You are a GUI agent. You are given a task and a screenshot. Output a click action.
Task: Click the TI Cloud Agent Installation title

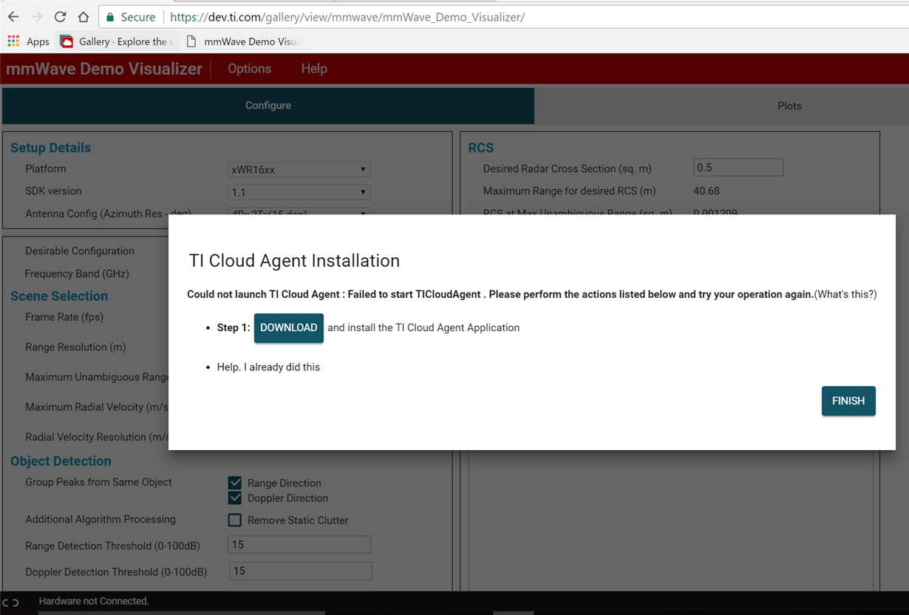(294, 261)
